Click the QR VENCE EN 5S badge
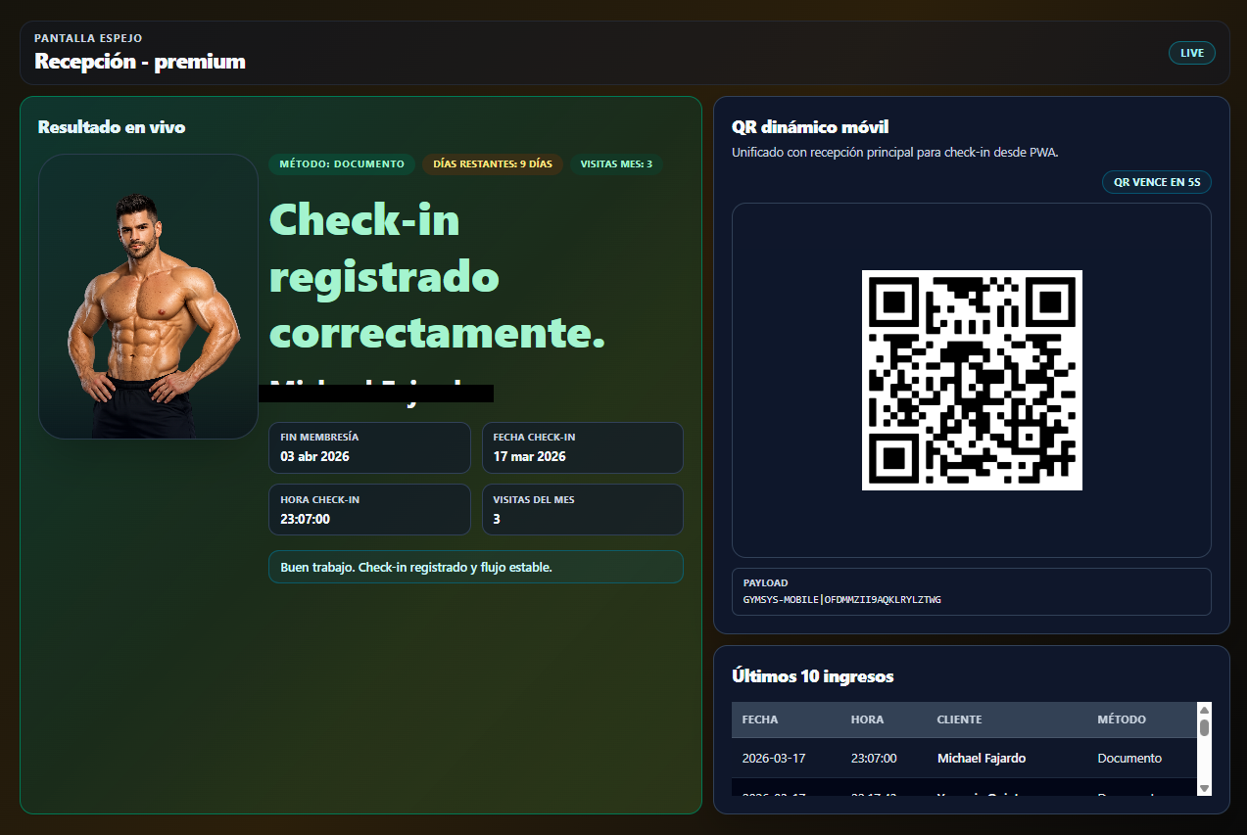Image resolution: width=1247 pixels, height=835 pixels. (1157, 182)
